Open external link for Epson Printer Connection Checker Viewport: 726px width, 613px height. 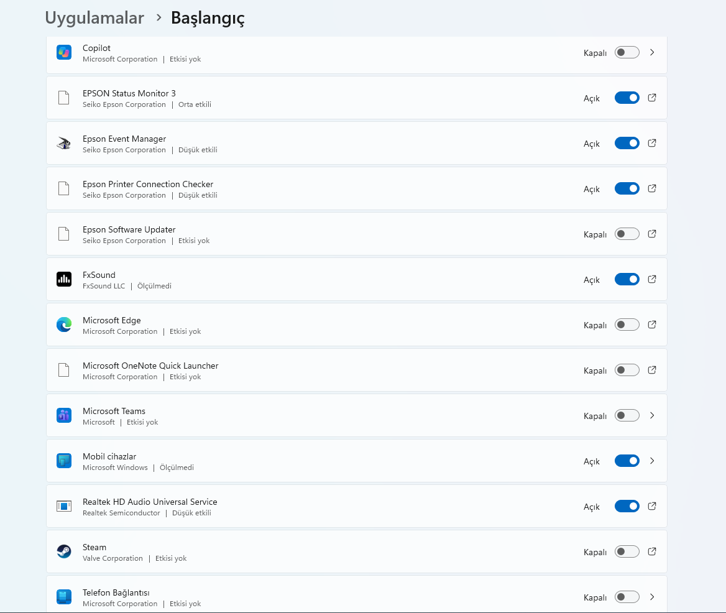(x=652, y=188)
